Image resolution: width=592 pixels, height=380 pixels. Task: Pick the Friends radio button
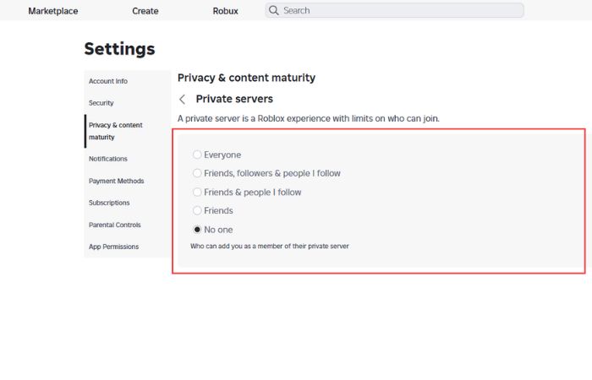coord(197,210)
